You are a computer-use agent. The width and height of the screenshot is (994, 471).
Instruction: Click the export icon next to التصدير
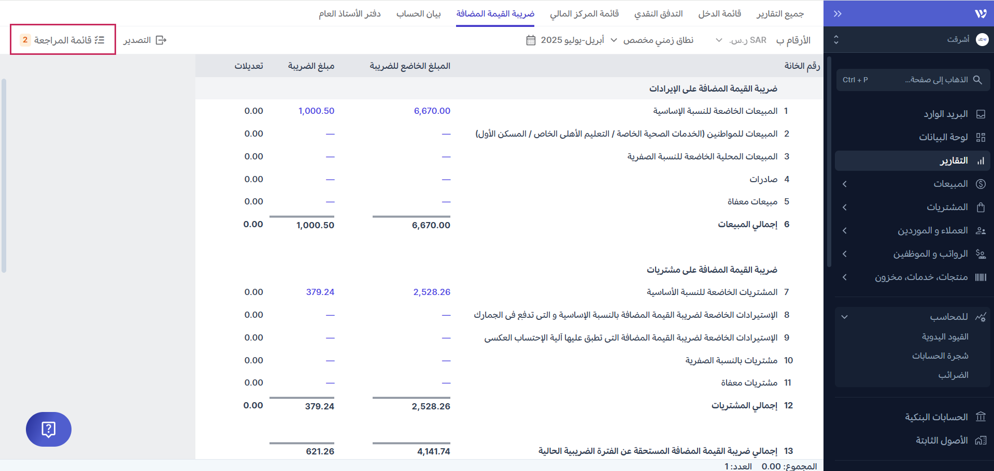(x=161, y=40)
